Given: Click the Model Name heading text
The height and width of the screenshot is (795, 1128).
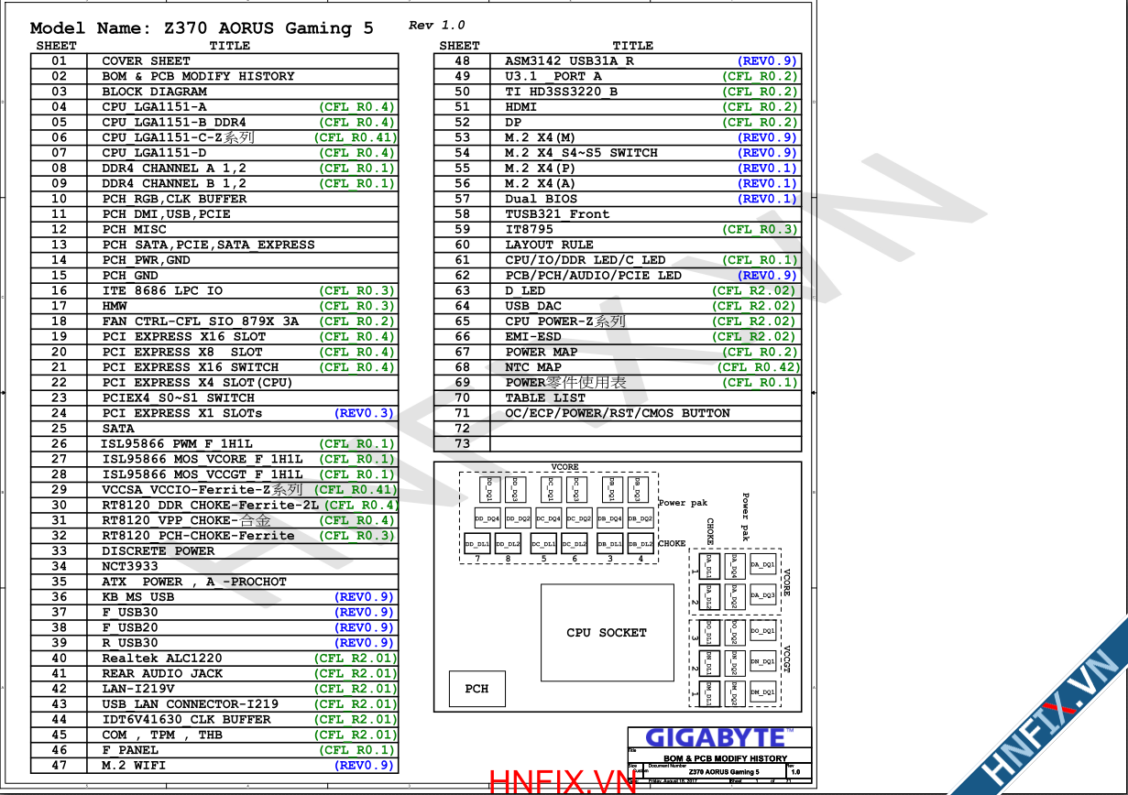Looking at the screenshot, I should (x=202, y=28).
